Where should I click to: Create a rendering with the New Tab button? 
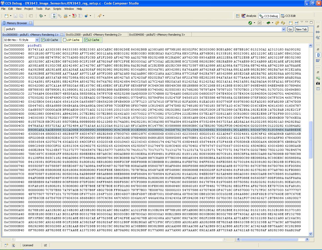(x=301, y=29)
